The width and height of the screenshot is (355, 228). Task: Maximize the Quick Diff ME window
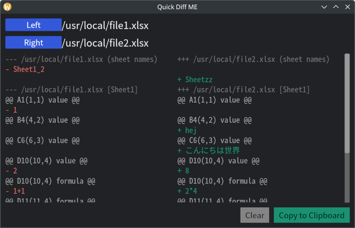coord(336,7)
